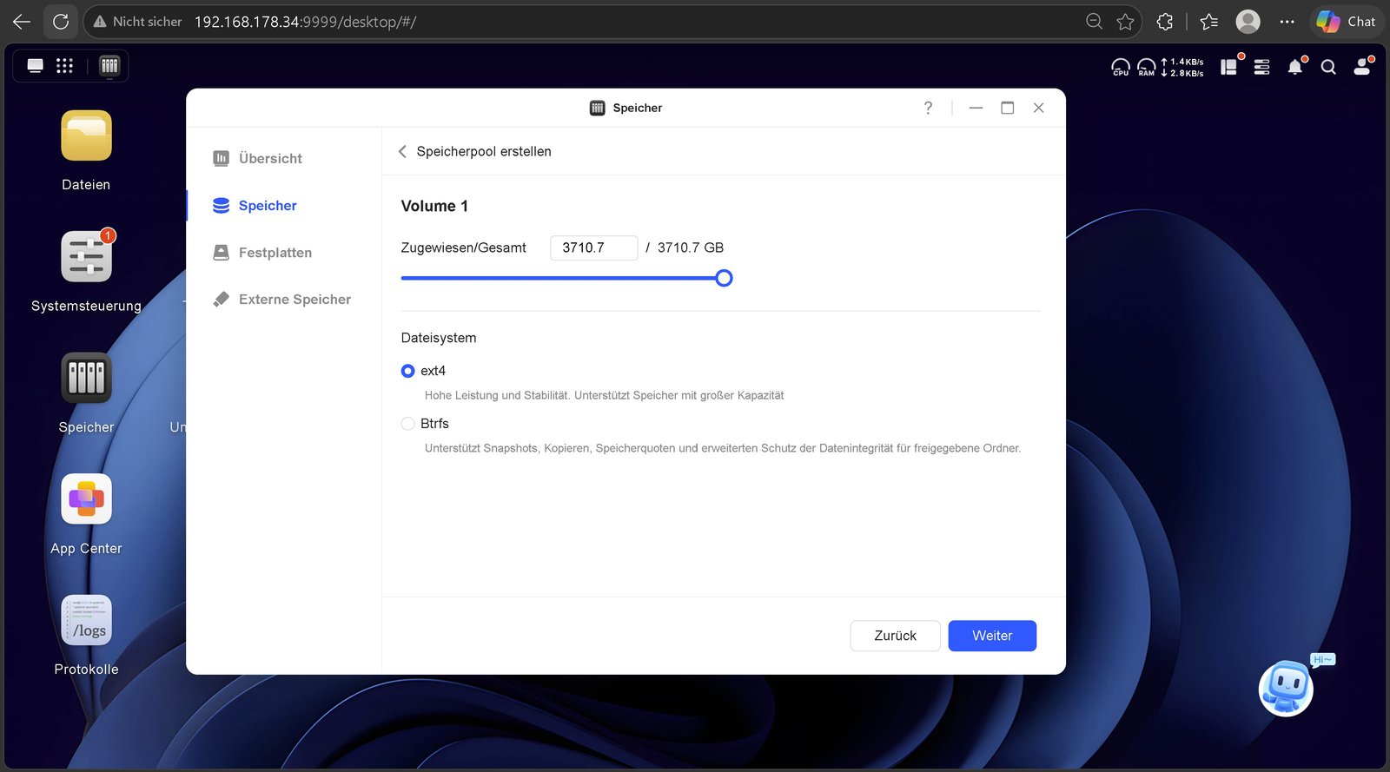Image resolution: width=1390 pixels, height=772 pixels.
Task: Show desktop using the taskbar monitor icon
Action: (x=36, y=66)
